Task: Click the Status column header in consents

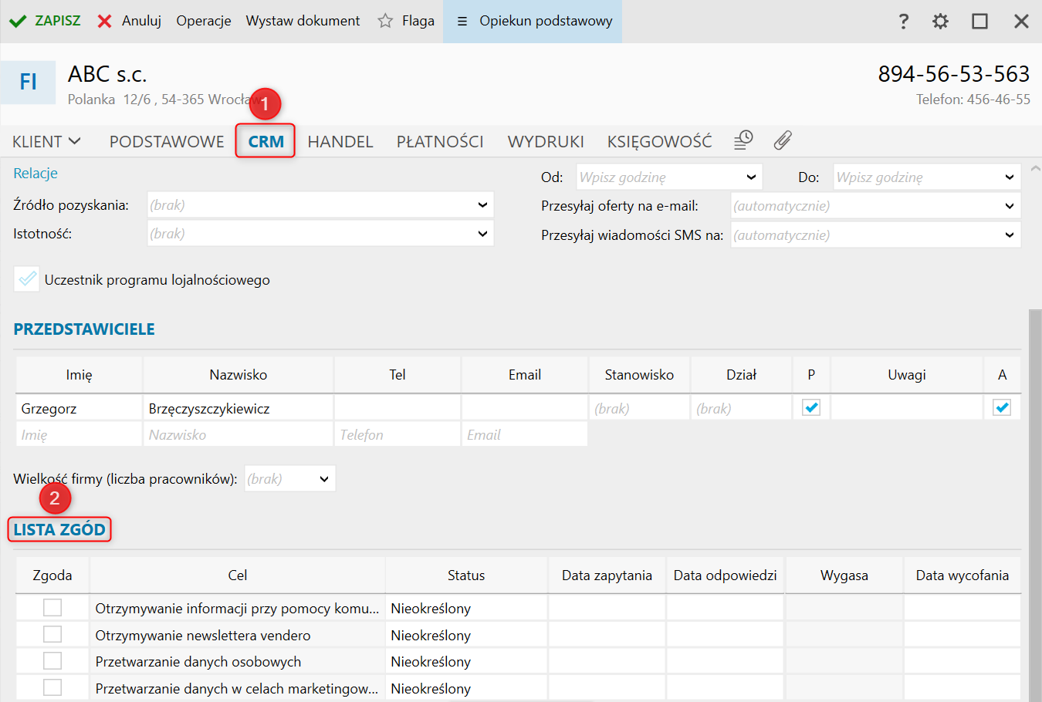Action: 466,575
